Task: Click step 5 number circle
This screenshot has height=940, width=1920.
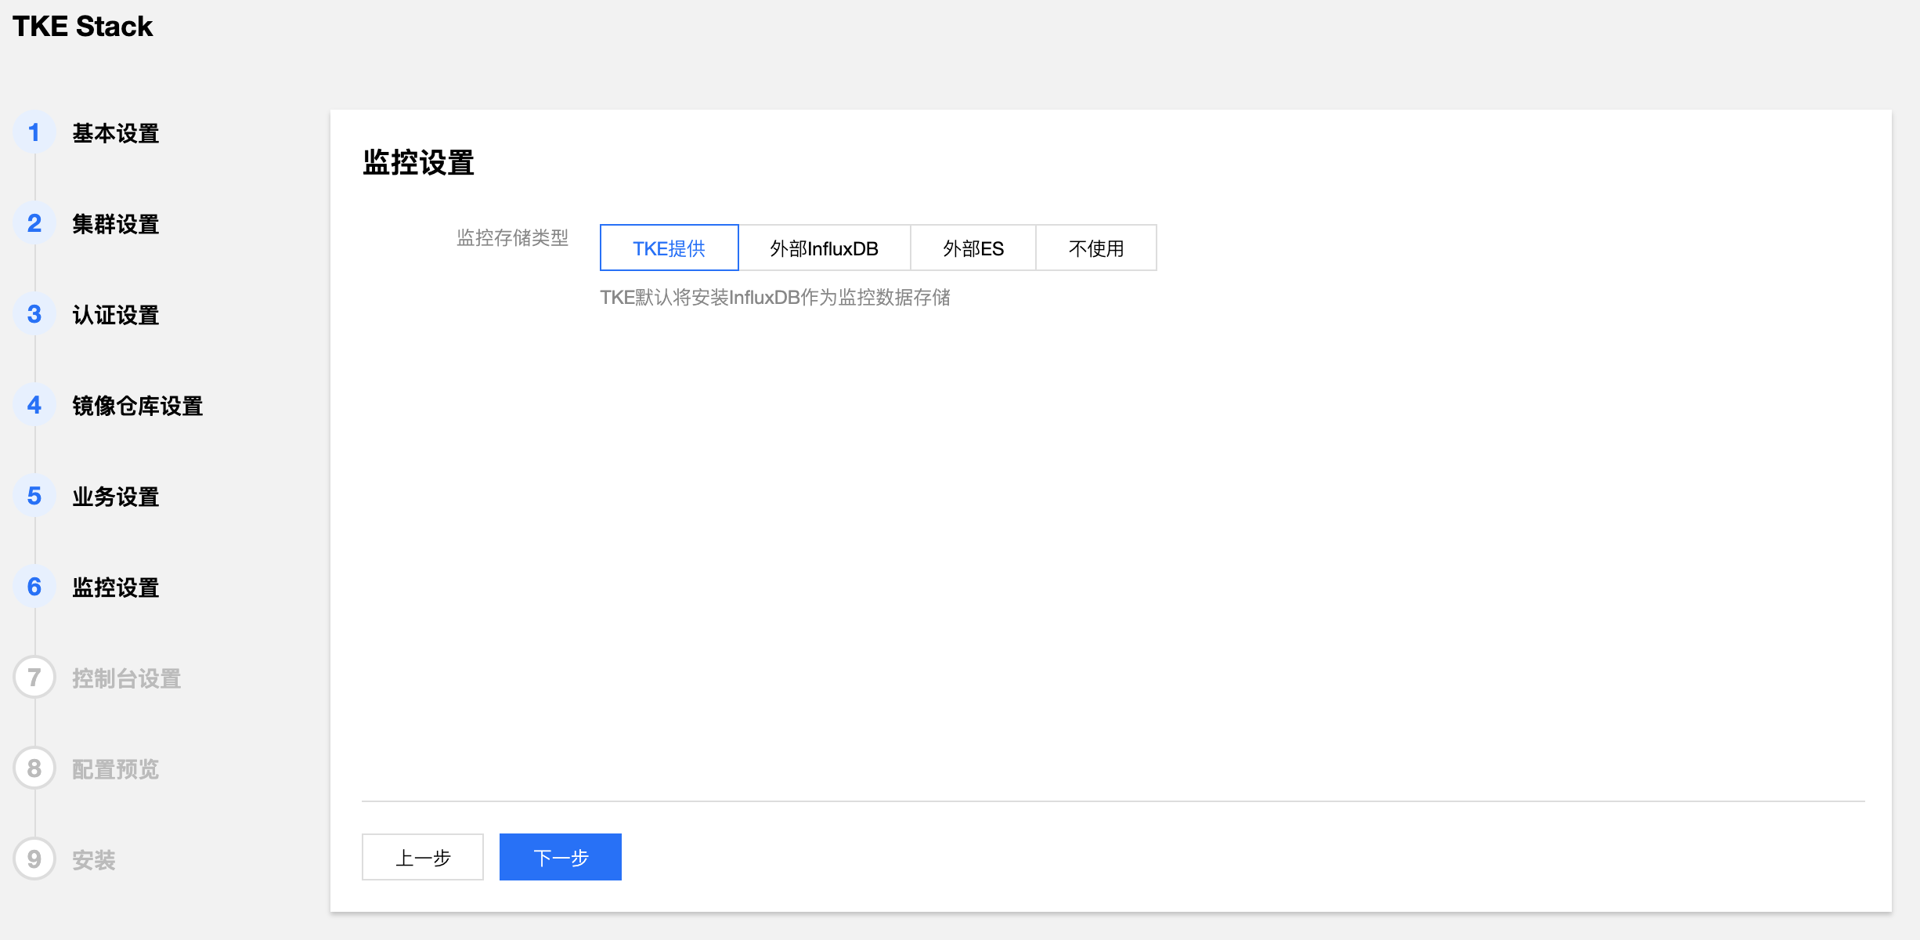Action: [34, 496]
